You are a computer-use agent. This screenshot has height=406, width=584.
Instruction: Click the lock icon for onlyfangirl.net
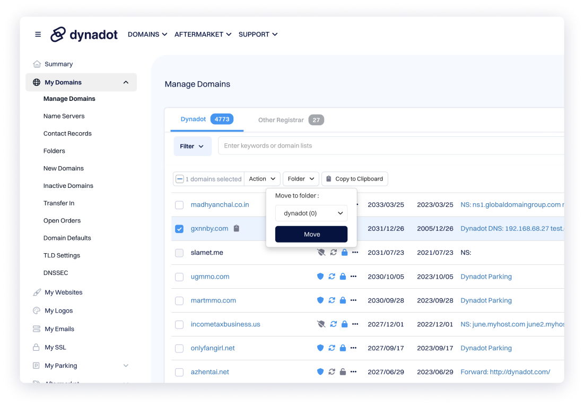[343, 348]
